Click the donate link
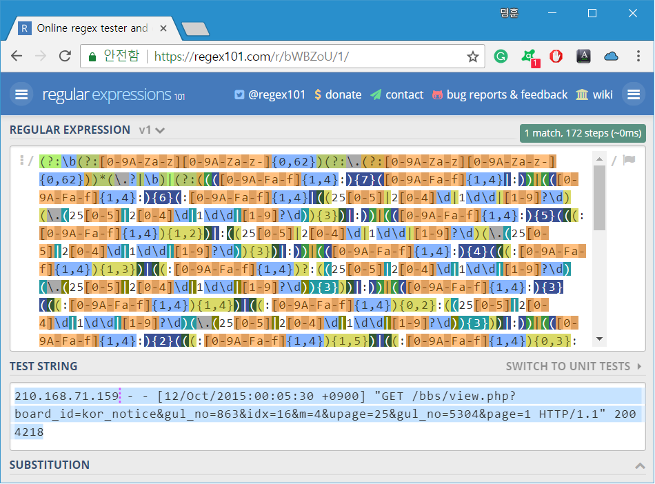 (338, 94)
